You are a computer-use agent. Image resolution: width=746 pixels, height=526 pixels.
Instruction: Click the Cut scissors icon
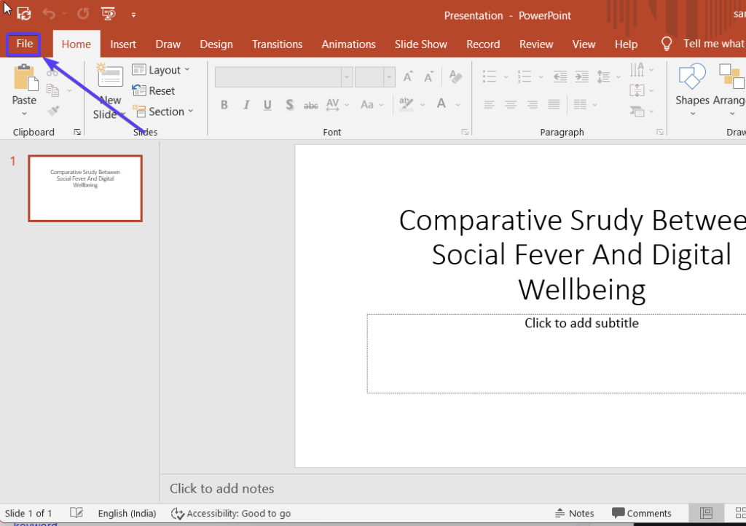pyautogui.click(x=52, y=72)
